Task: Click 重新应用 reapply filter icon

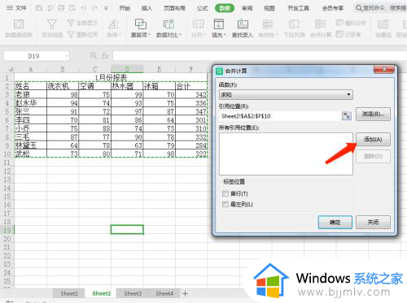Action: click(x=83, y=34)
